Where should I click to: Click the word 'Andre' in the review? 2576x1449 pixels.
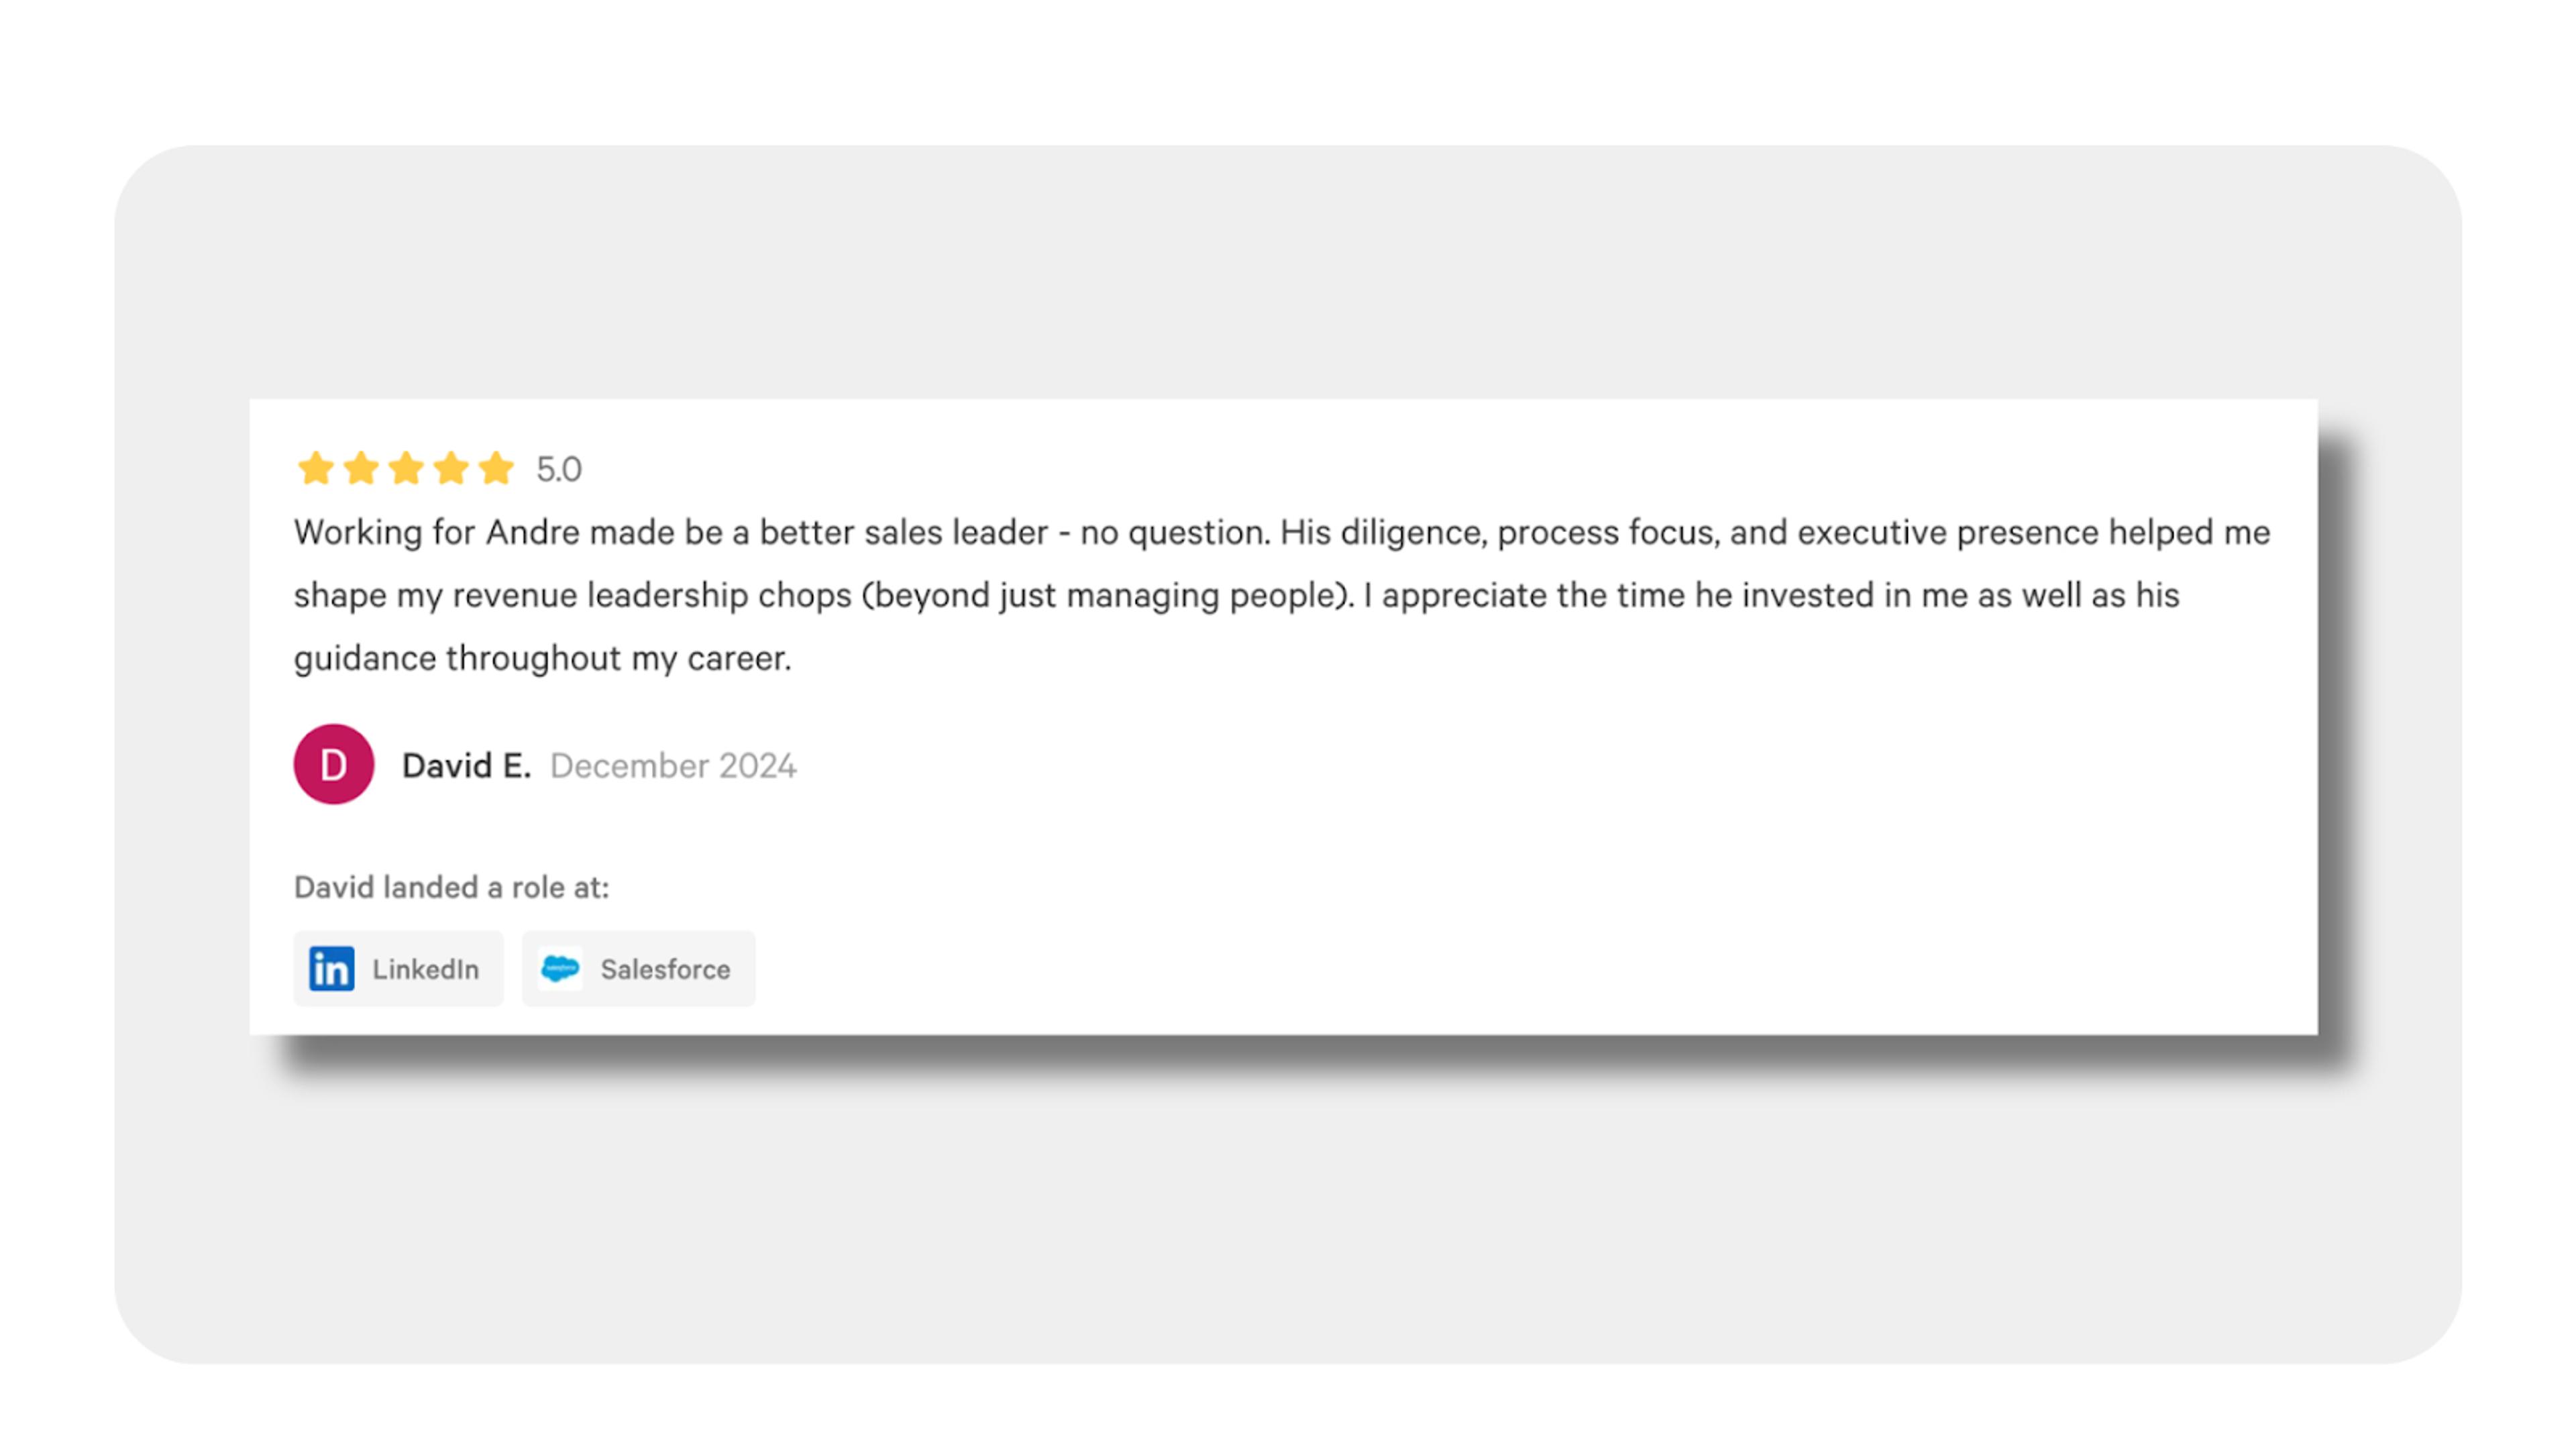tap(533, 532)
